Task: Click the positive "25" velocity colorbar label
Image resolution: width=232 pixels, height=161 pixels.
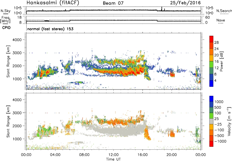Action: point(216,119)
